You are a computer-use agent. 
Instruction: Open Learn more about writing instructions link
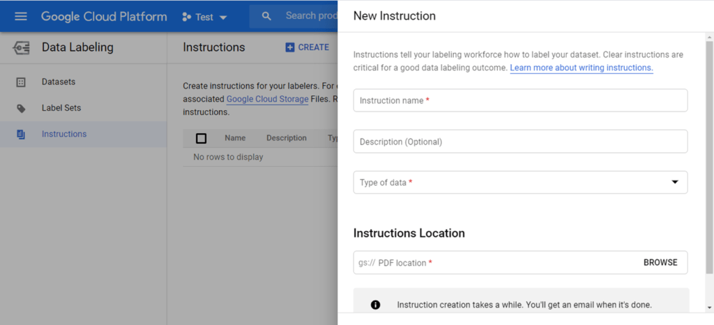click(x=582, y=68)
